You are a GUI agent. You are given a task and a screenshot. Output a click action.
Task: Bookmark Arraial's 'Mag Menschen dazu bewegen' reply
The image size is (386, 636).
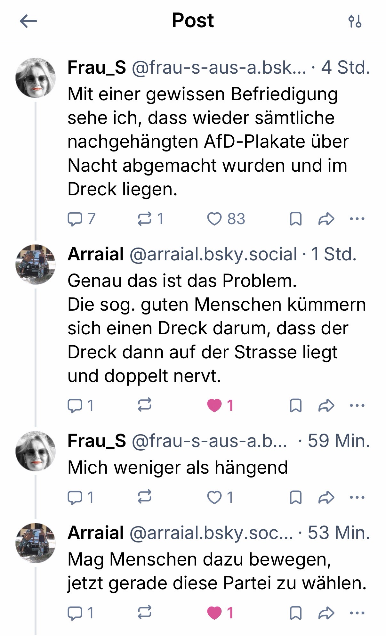point(295,613)
